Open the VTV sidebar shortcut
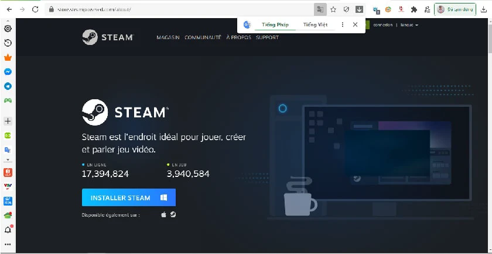The width and height of the screenshot is (492, 254). click(8, 187)
